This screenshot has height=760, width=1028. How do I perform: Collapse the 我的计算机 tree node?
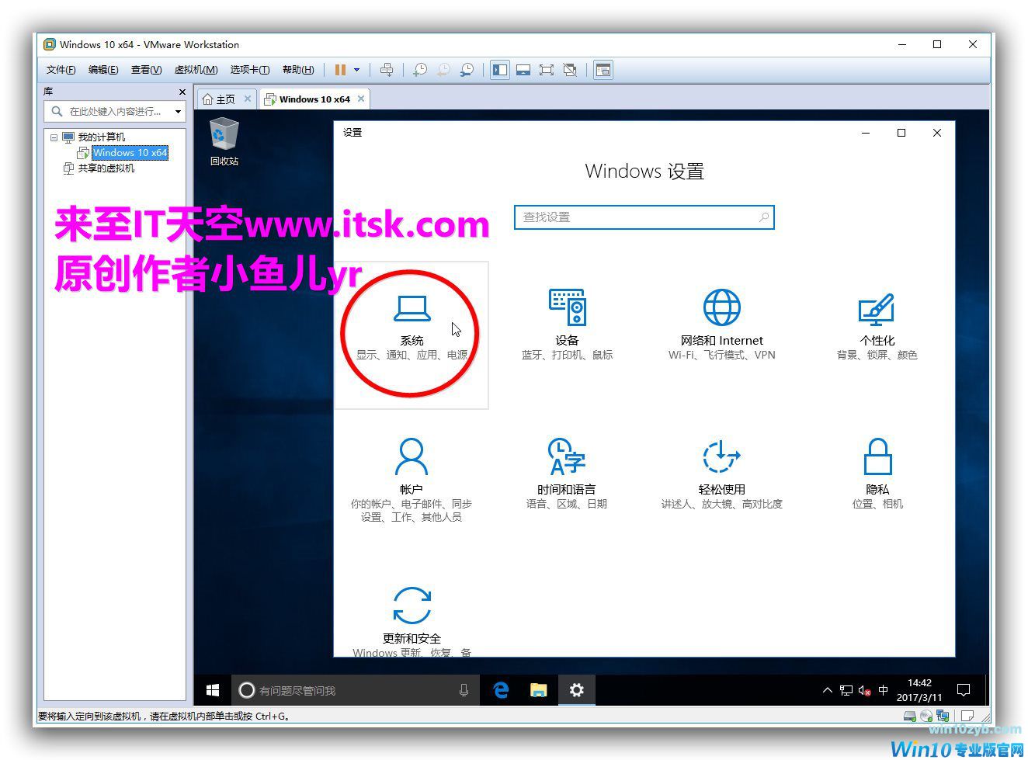click(54, 137)
